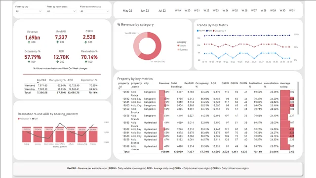Screen dimensions: 316x178
Task: Click the Occupancy % legend dot in Trends chart
Action: pos(214,31)
